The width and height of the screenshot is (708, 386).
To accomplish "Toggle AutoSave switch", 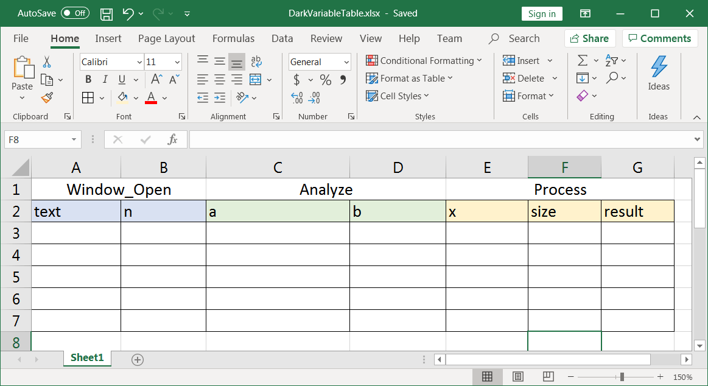I will [x=75, y=13].
